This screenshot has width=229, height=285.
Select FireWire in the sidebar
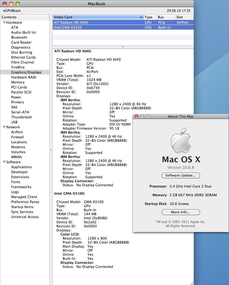point(18,67)
